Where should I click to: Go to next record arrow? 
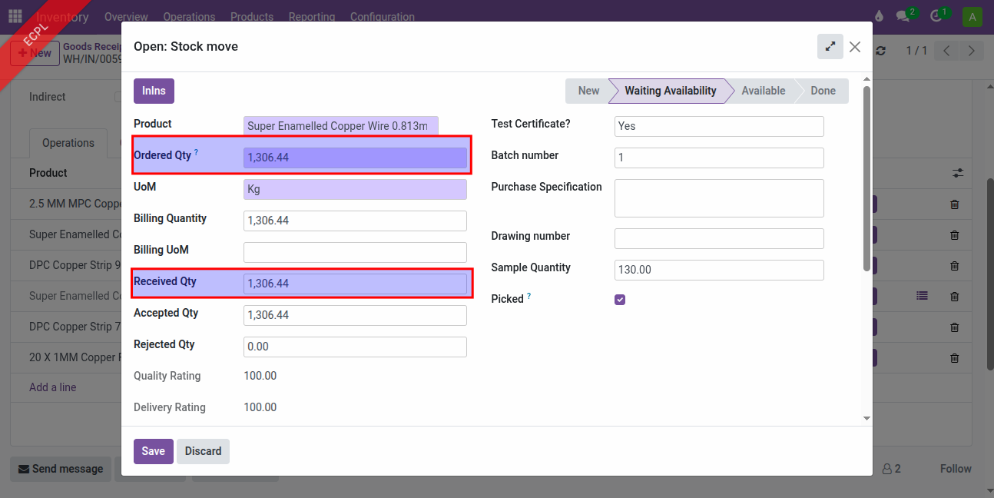tap(972, 51)
